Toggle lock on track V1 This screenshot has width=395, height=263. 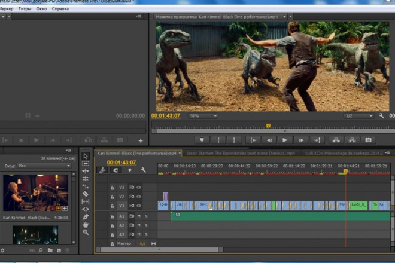113,206
